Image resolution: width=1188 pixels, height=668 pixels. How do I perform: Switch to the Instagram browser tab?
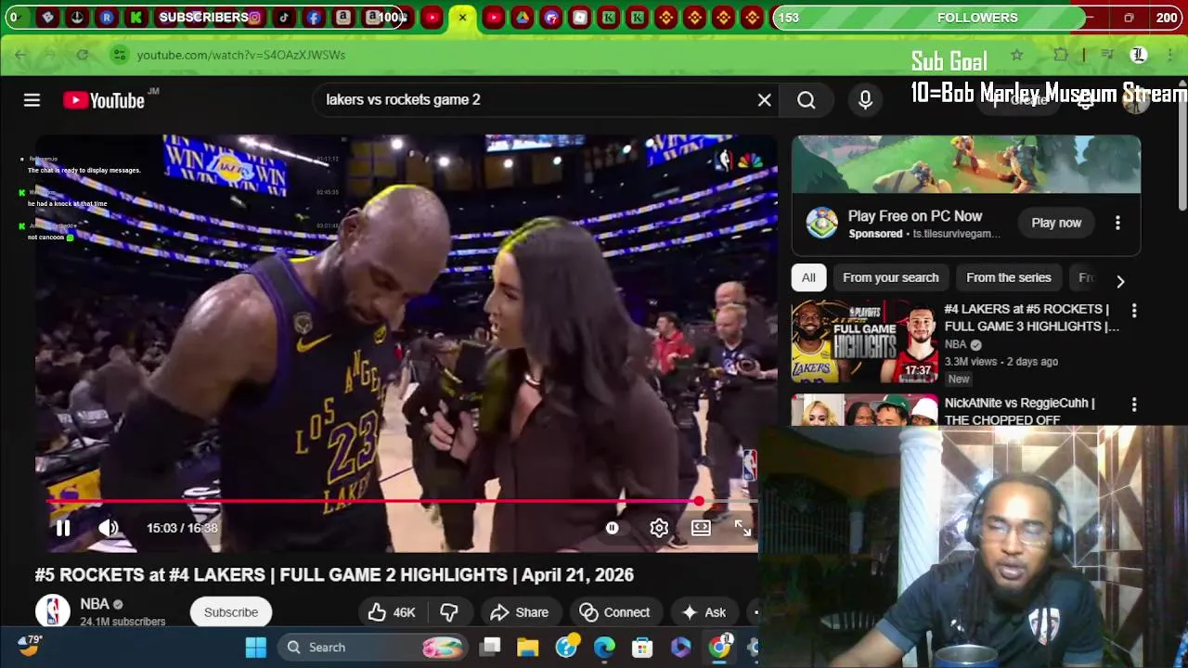click(x=253, y=17)
